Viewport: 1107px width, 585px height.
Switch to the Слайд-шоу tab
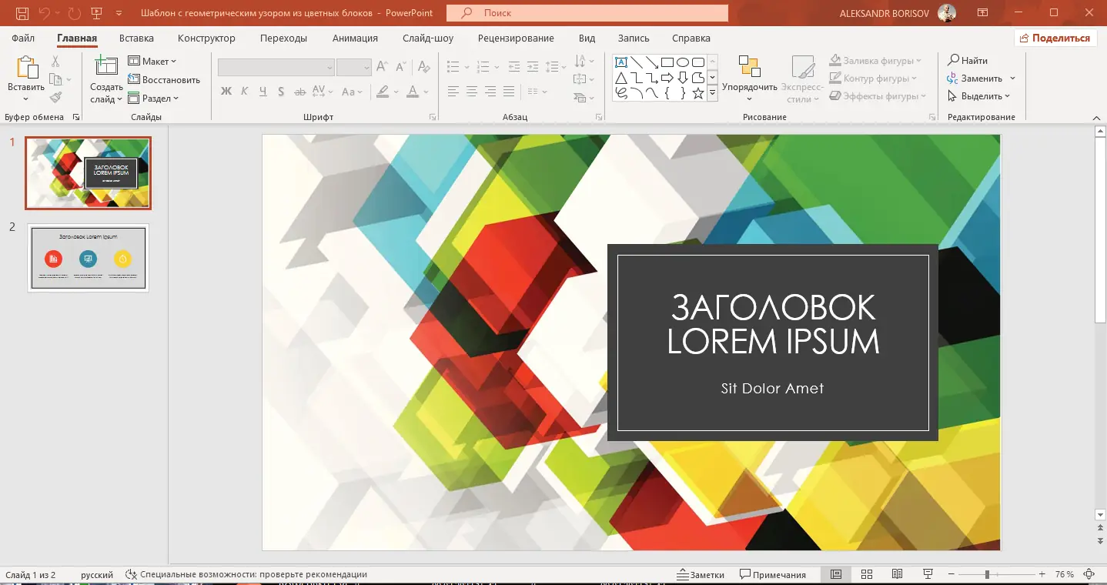pos(428,38)
